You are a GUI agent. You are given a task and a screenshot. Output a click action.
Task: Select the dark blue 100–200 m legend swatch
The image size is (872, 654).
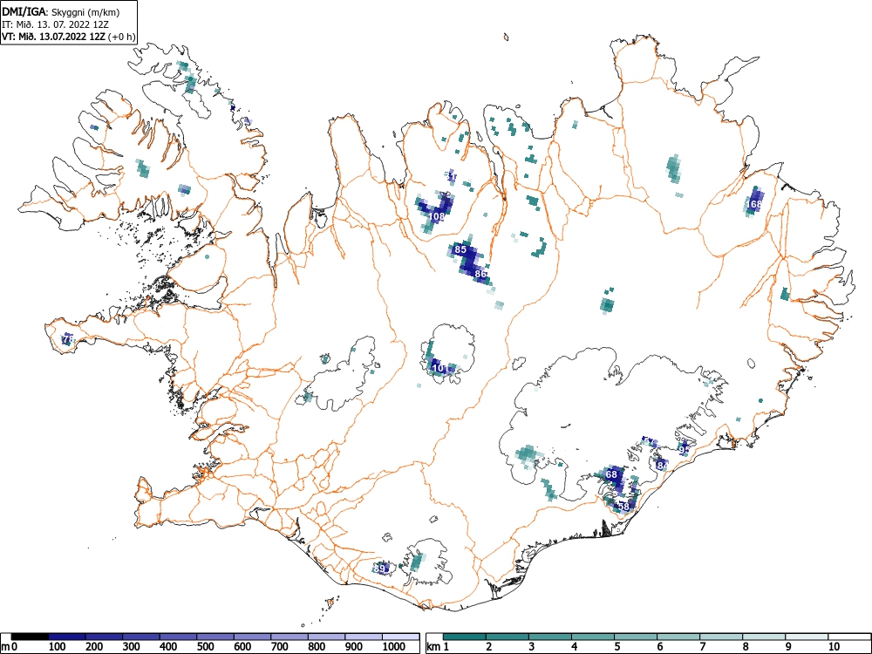tap(67, 637)
